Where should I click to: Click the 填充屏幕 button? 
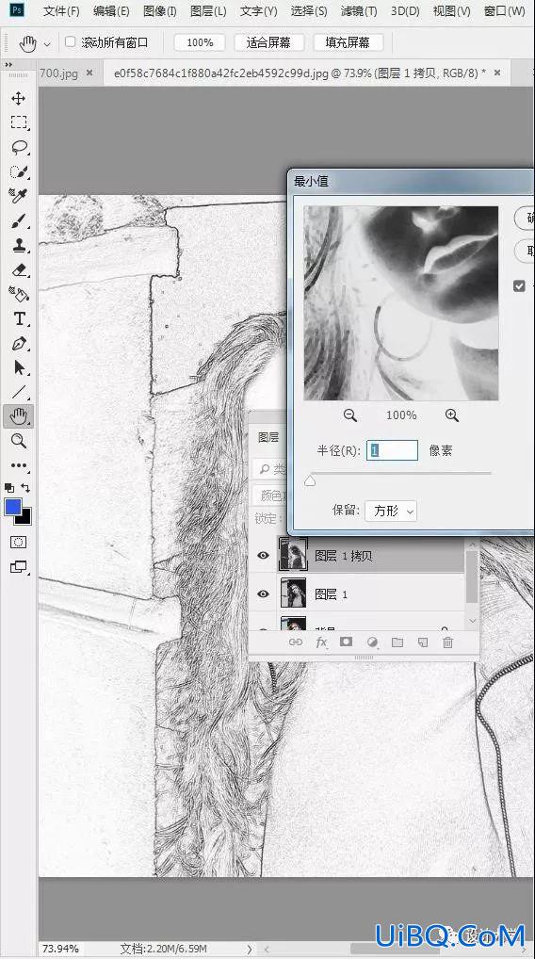point(348,42)
